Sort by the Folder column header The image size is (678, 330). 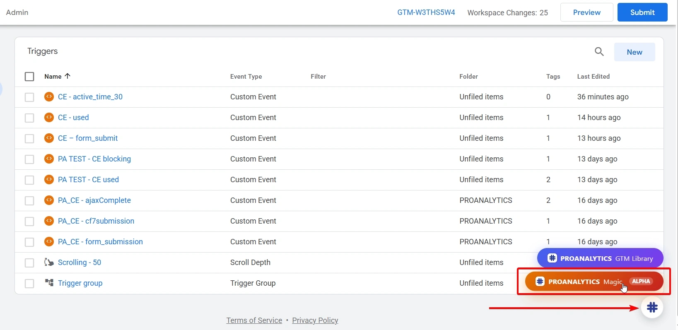point(468,77)
